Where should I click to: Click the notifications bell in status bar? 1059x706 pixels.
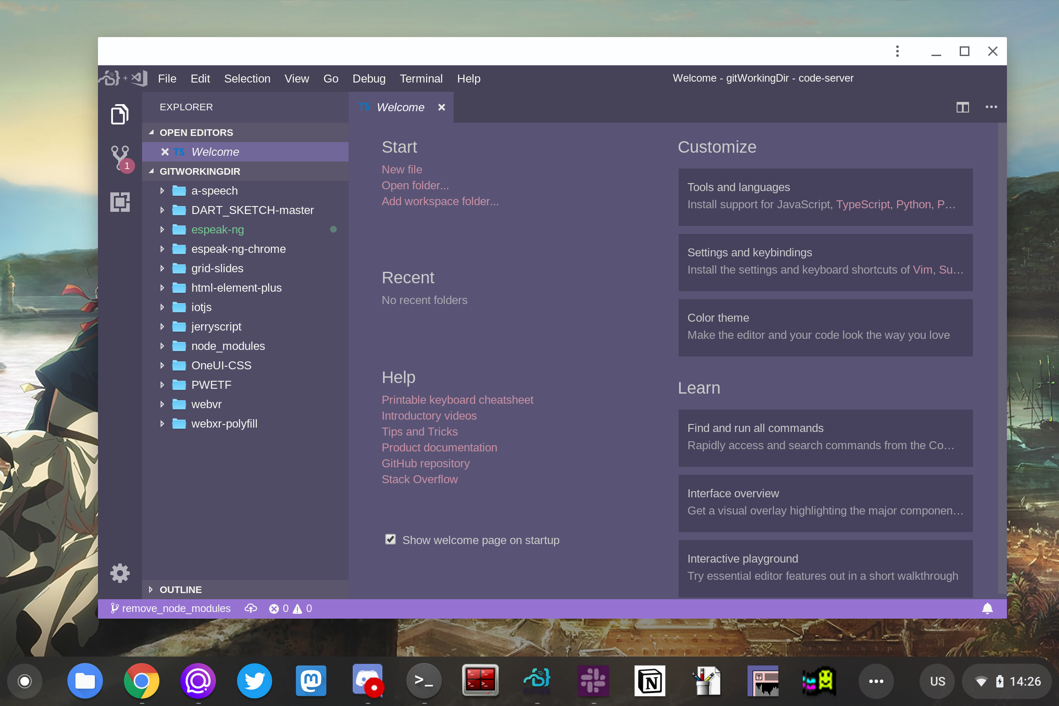point(987,608)
